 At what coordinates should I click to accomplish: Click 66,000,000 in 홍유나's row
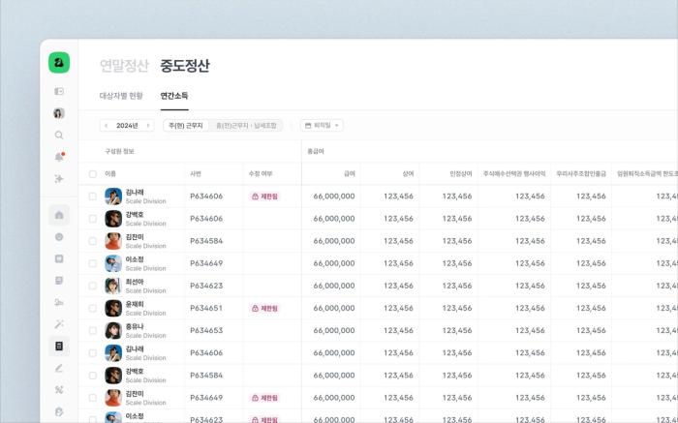(334, 330)
